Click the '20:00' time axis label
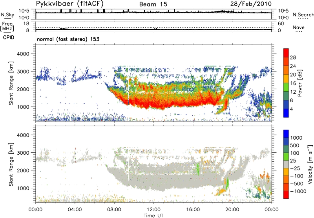The width and height of the screenshot is (314, 218). tap(232, 210)
